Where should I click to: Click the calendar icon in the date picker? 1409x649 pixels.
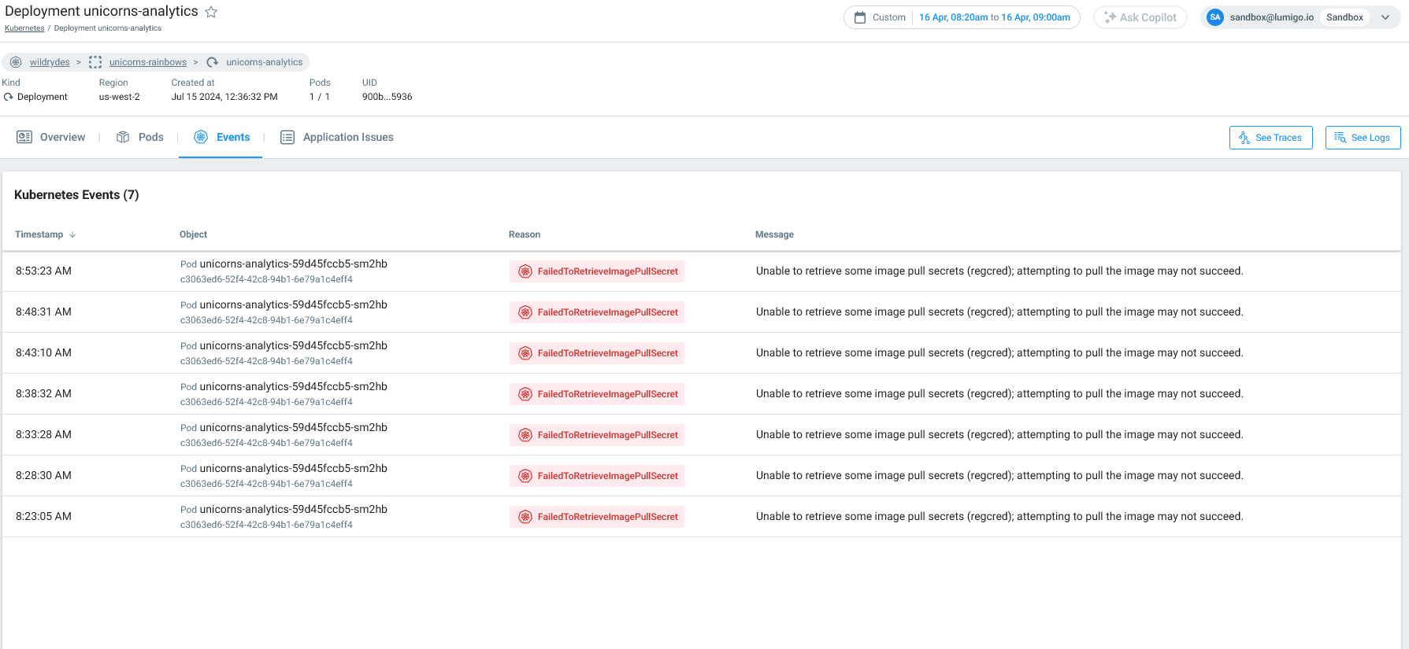tap(860, 17)
